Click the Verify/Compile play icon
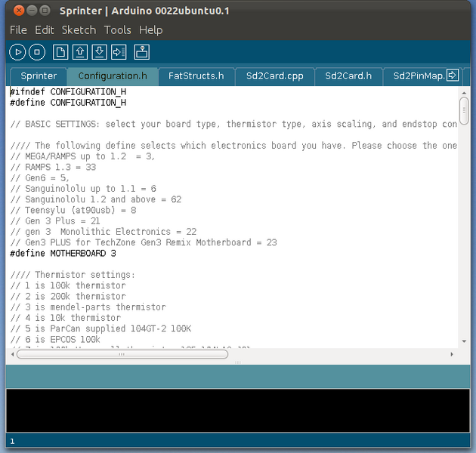This screenshot has height=453, width=476. point(17,52)
